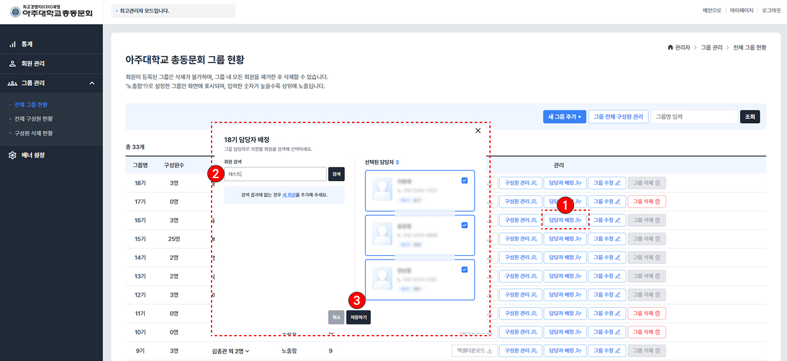Open 구성원 관리 for the 16기 row
The height and width of the screenshot is (361, 787).
point(520,220)
